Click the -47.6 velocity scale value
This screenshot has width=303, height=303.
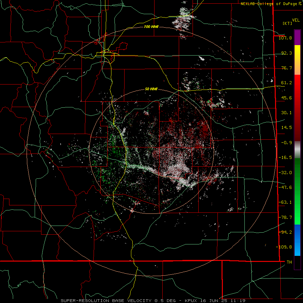click(x=285, y=188)
